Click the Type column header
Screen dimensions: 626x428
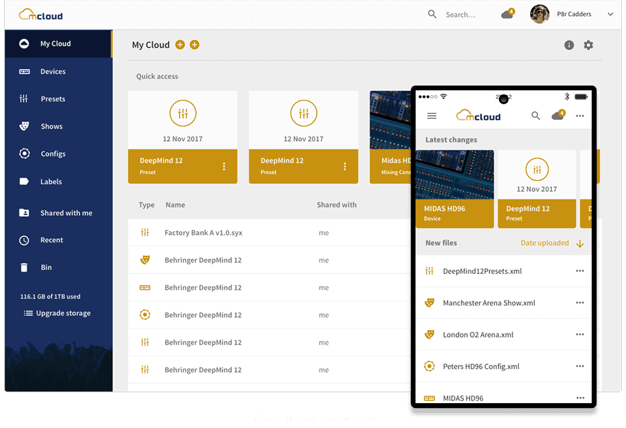click(x=147, y=205)
